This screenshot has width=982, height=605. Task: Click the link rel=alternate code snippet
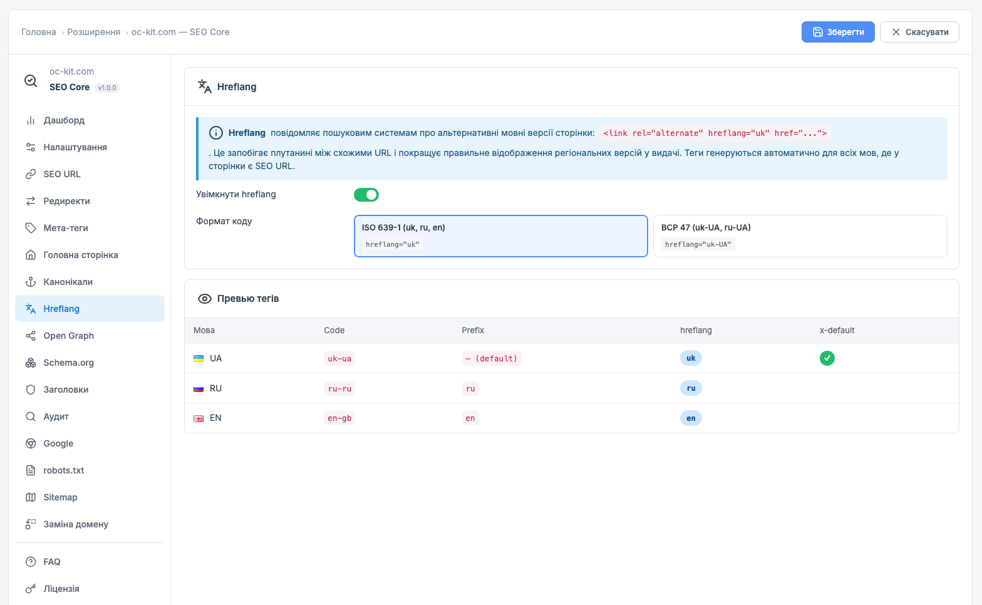pos(715,133)
